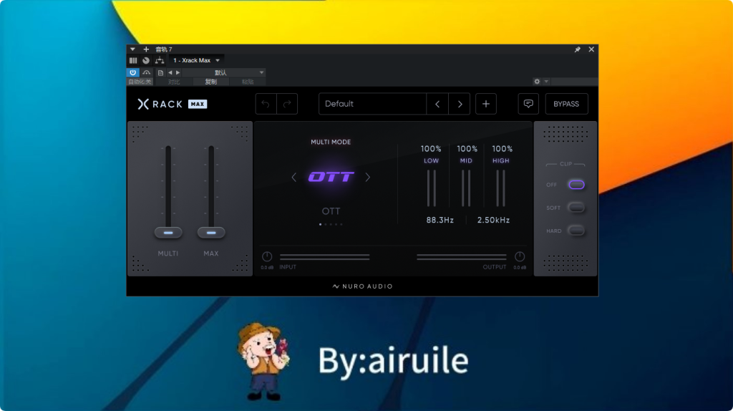
Task: Open the preset file document icon
Action: click(x=160, y=72)
